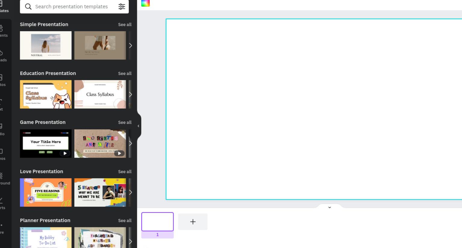Open the Elements sidebar tab

click(4, 31)
